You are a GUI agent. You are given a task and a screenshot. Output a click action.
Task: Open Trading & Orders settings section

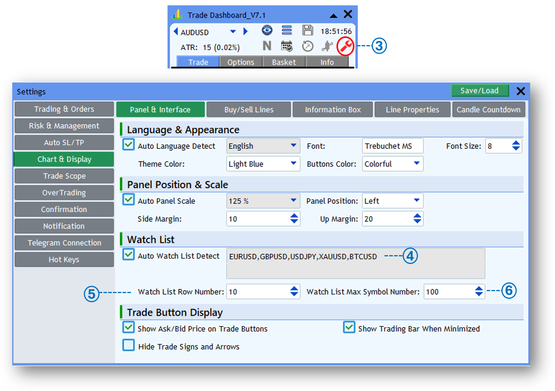tap(64, 109)
